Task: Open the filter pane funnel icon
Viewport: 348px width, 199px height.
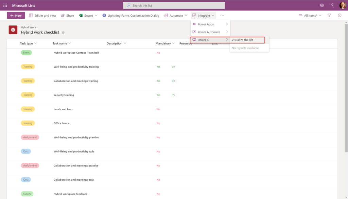Action: tap(329, 15)
